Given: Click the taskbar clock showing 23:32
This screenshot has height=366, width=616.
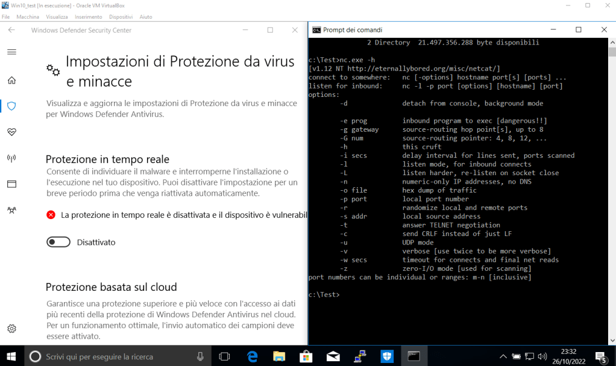Looking at the screenshot, I should (x=568, y=356).
